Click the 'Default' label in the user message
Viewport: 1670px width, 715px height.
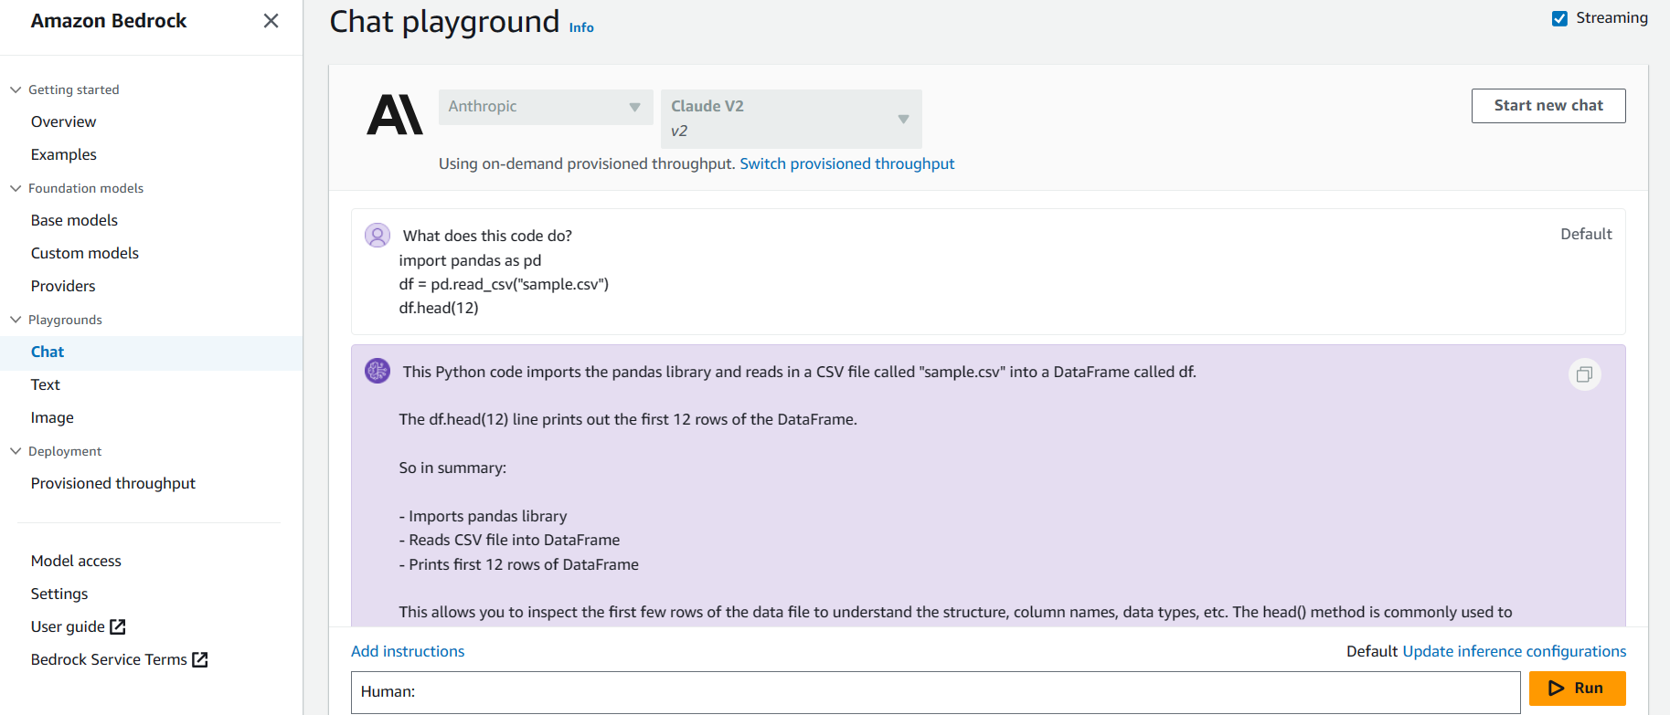(x=1586, y=234)
